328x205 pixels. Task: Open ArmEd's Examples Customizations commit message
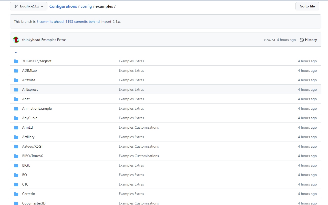[x=139, y=127]
